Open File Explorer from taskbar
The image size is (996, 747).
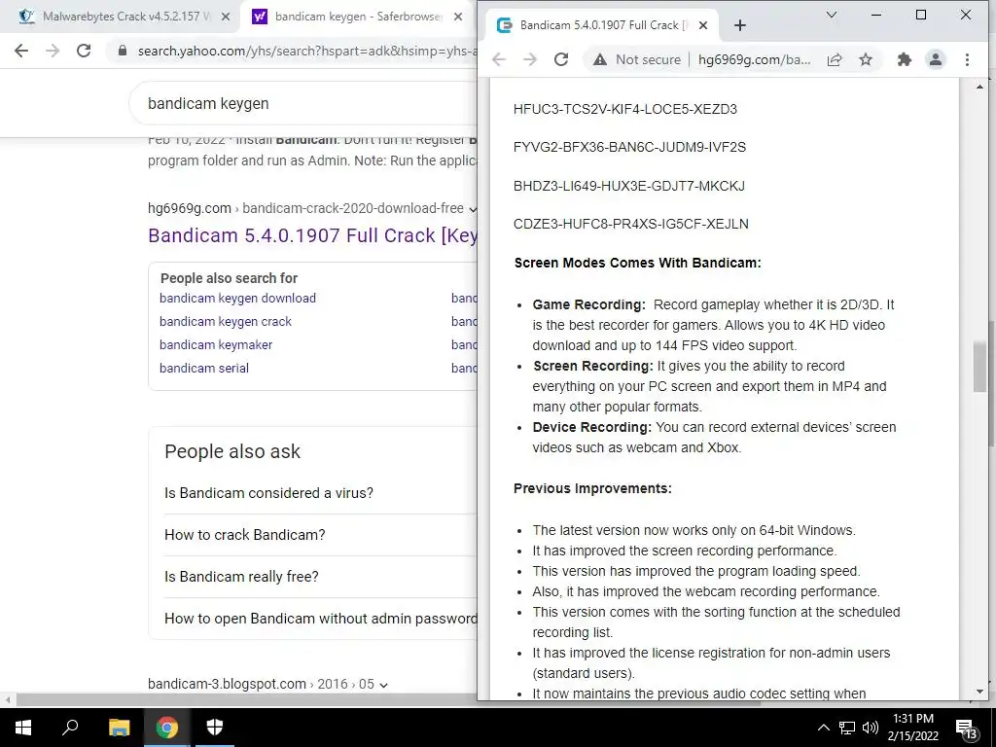[x=119, y=728]
